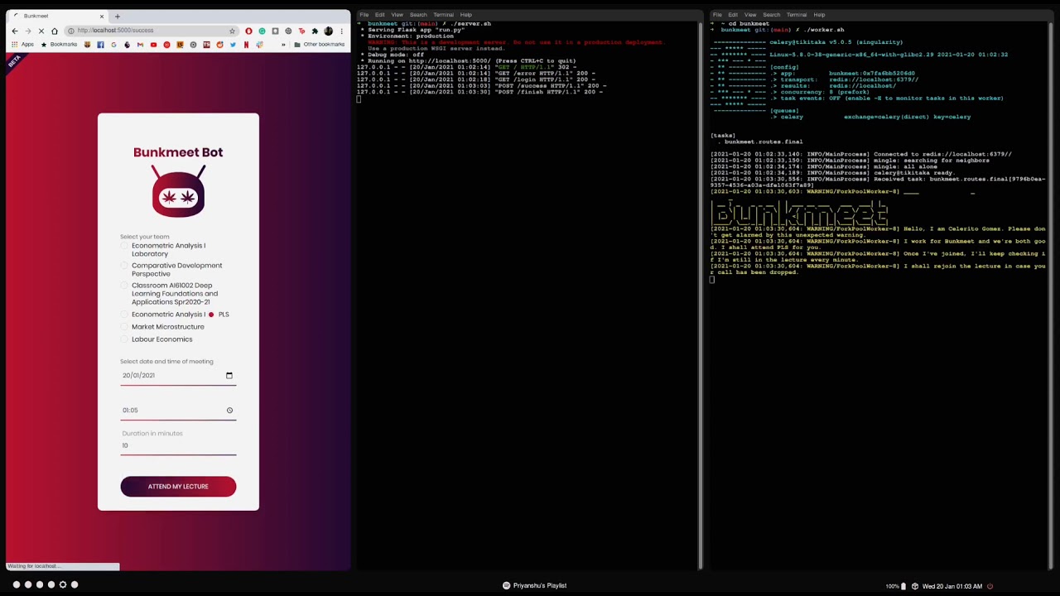This screenshot has height=596, width=1060.
Task: Open the green Grammarly extension icon
Action: click(262, 31)
